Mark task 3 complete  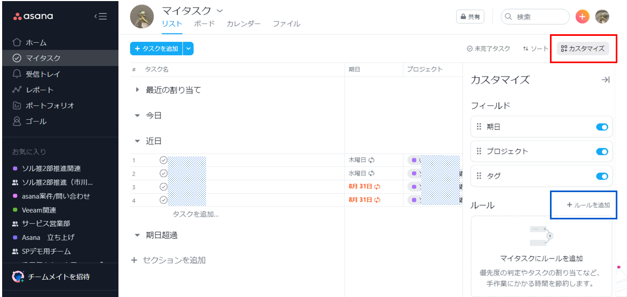tap(163, 187)
